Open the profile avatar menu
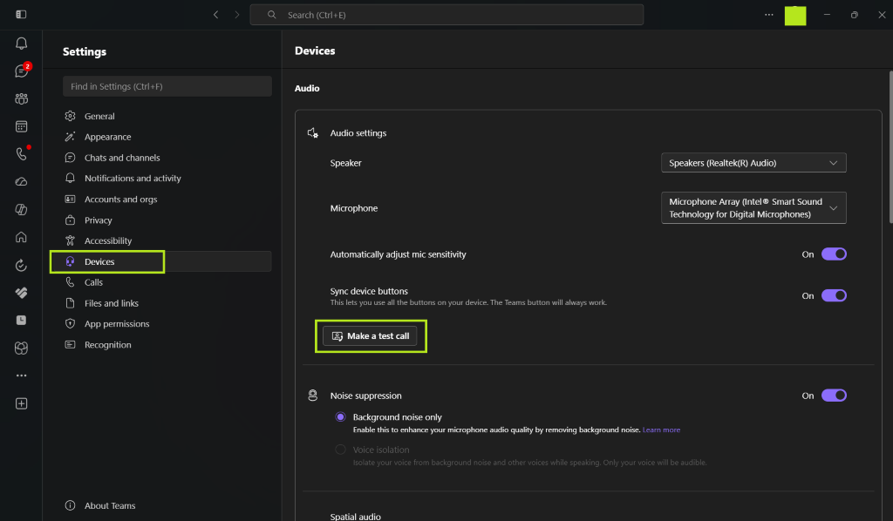Screen dimensions: 893x521 click(795, 16)
